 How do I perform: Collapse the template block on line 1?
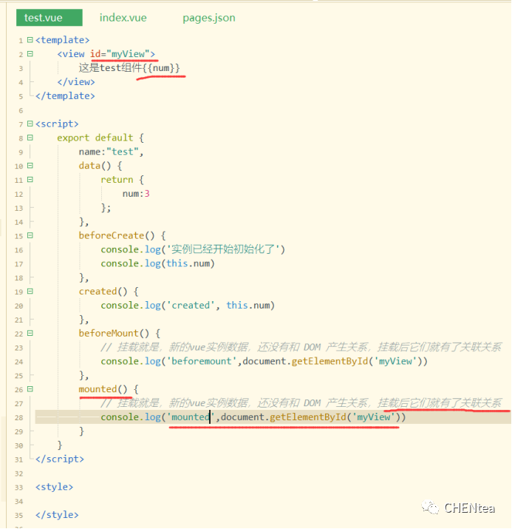click(30, 40)
